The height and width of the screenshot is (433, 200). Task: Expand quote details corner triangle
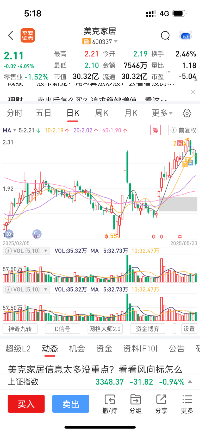click(196, 80)
